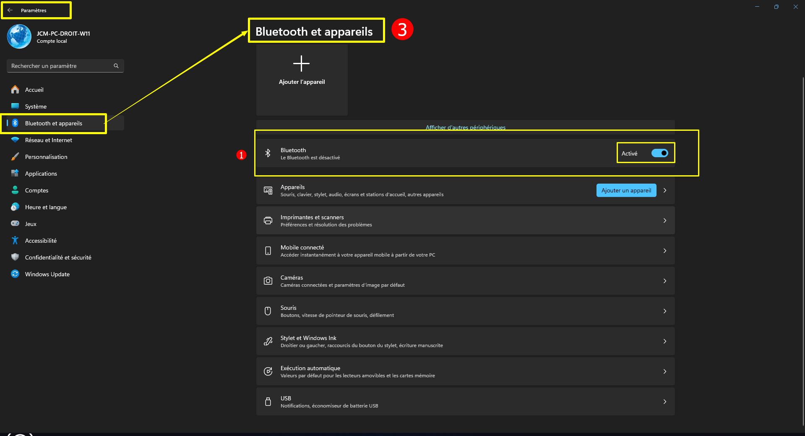The image size is (805, 436).
Task: Click the Jeux gamepad icon
Action: [x=15, y=224]
